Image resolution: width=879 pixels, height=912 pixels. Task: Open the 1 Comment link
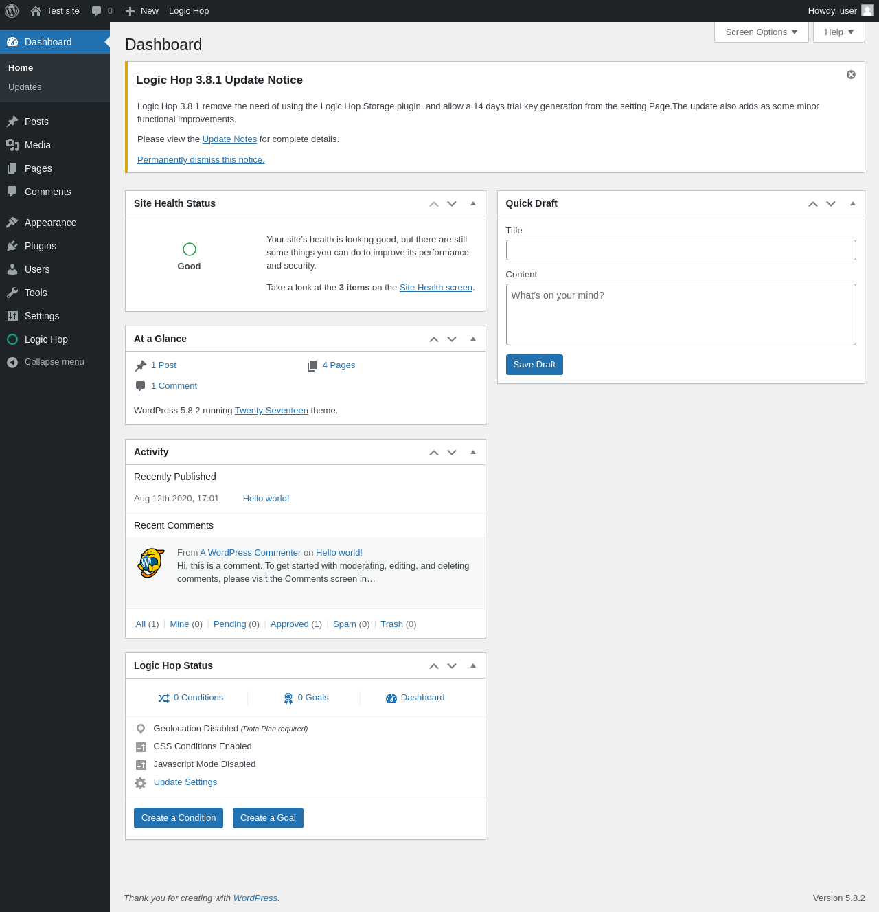point(174,386)
